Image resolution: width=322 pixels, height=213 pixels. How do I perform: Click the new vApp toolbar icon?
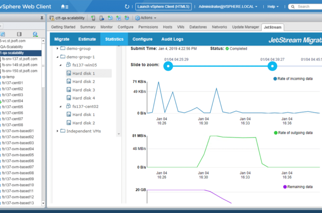(x=118, y=18)
